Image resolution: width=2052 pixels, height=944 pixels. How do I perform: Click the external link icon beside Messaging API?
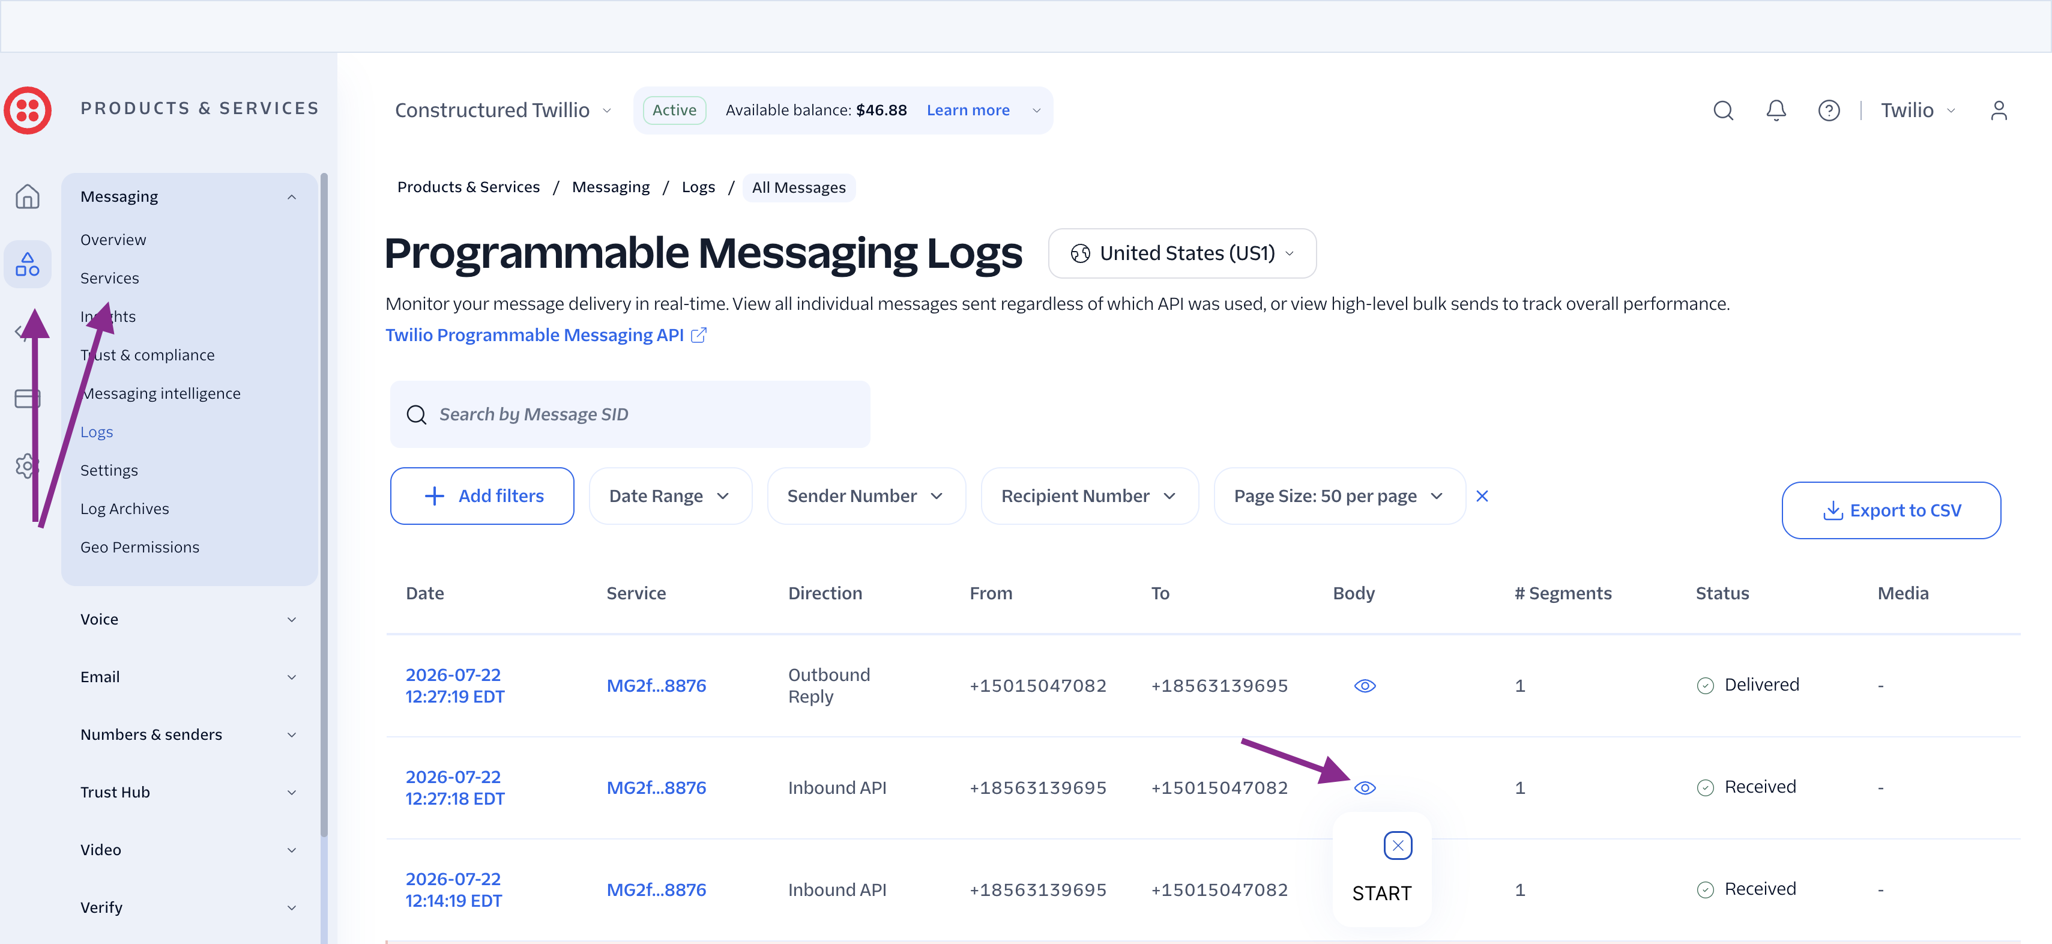[x=699, y=335]
